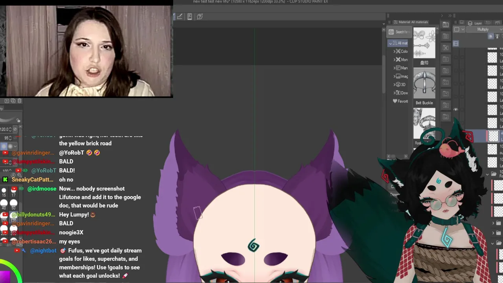Toggle Set as Reference Layer lighthouse icon
Screen dimensions: 503x283
(x=498, y=36)
